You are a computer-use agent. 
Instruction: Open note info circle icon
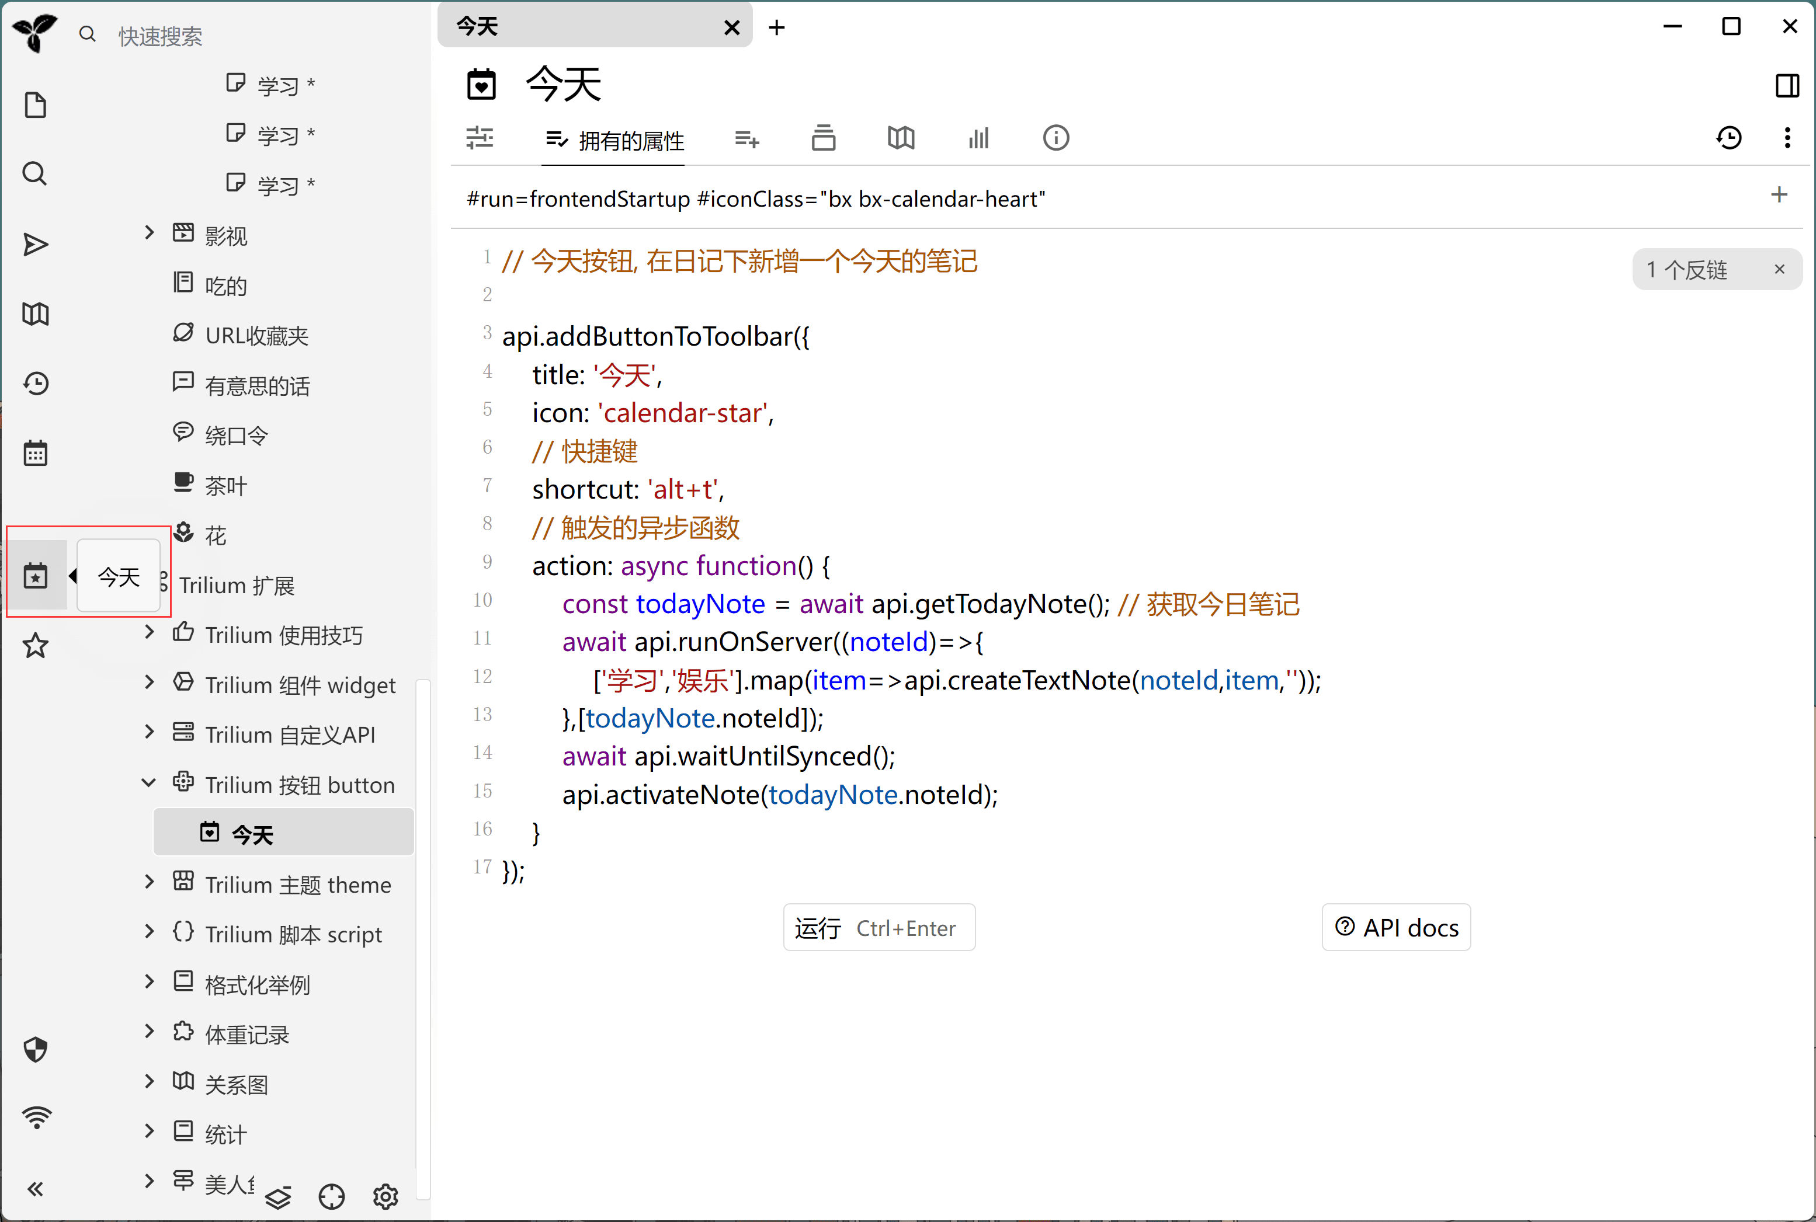(1055, 138)
